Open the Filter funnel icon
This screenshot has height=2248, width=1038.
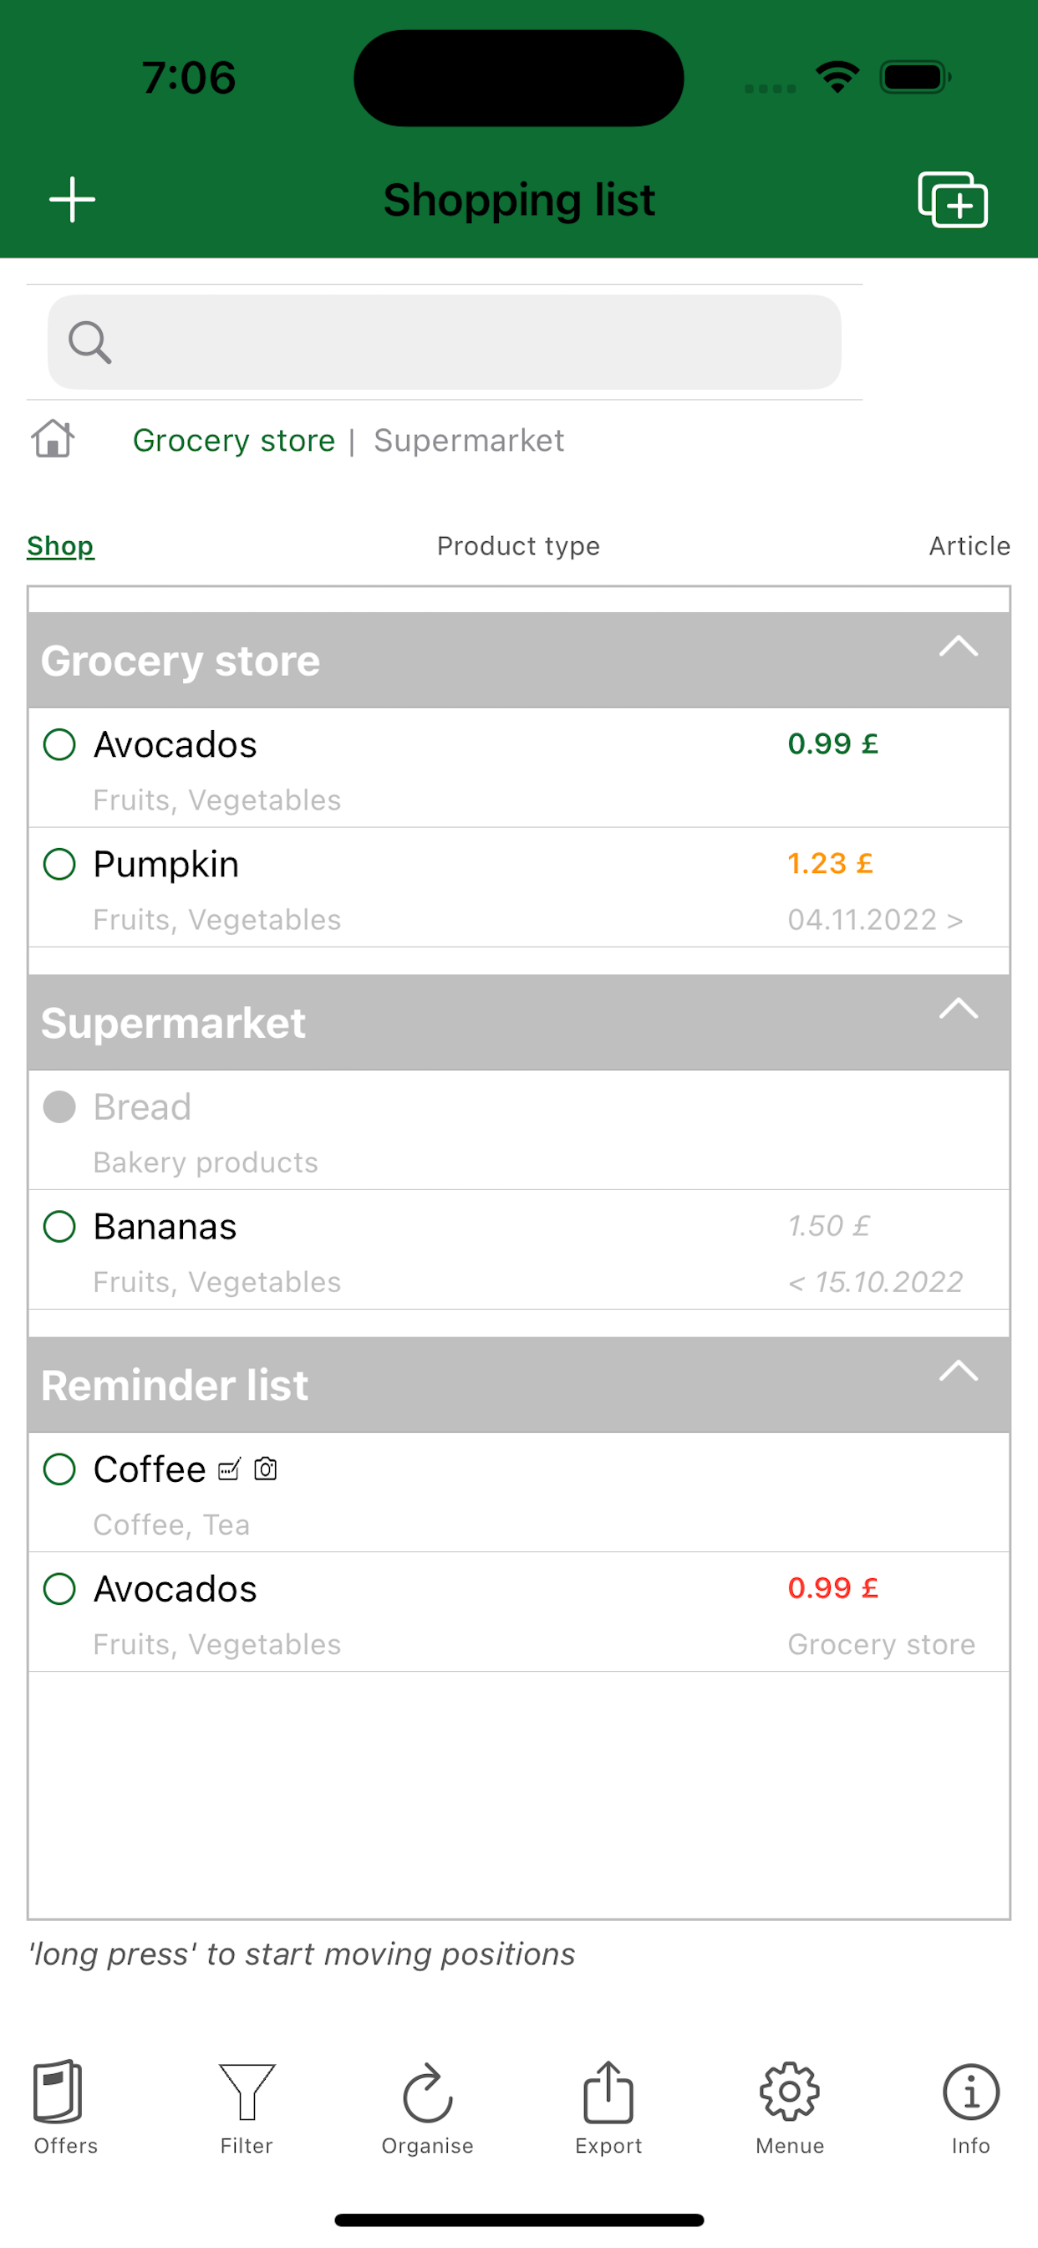(x=247, y=2091)
